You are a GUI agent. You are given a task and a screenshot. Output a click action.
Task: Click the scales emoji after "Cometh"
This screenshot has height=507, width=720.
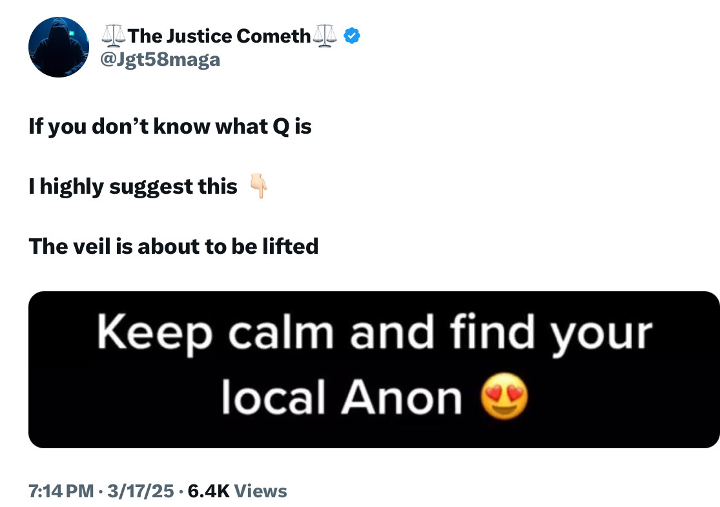coord(325,36)
